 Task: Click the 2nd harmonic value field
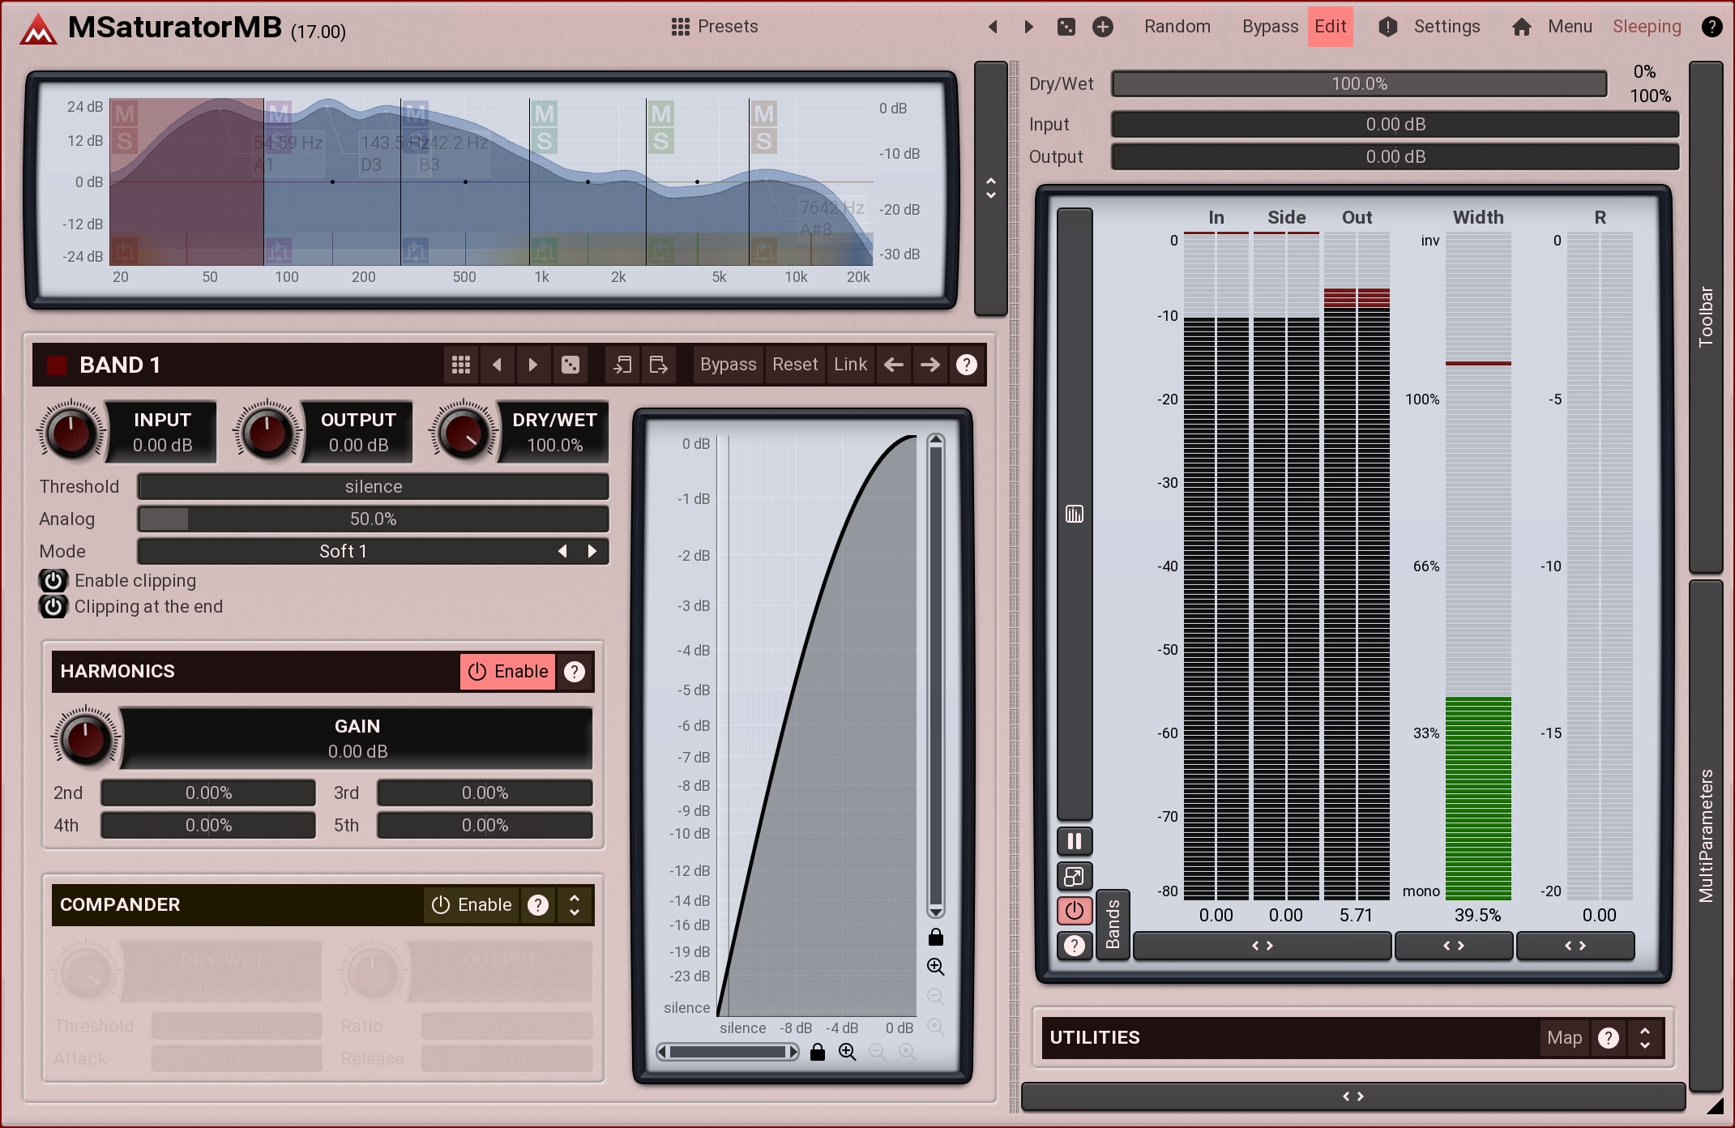point(208,793)
